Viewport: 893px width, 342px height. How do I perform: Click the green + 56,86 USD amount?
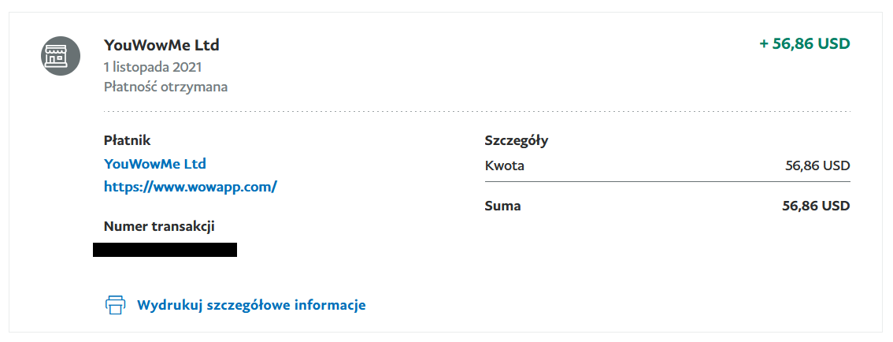805,43
